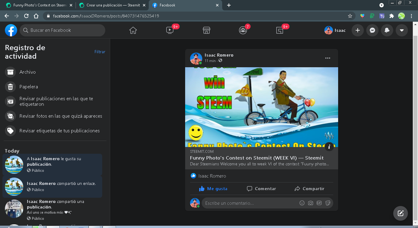
Task: Open the Gaming icon with 9+ badge
Action: 280,30
